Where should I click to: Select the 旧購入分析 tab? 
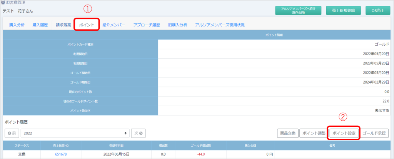point(177,25)
